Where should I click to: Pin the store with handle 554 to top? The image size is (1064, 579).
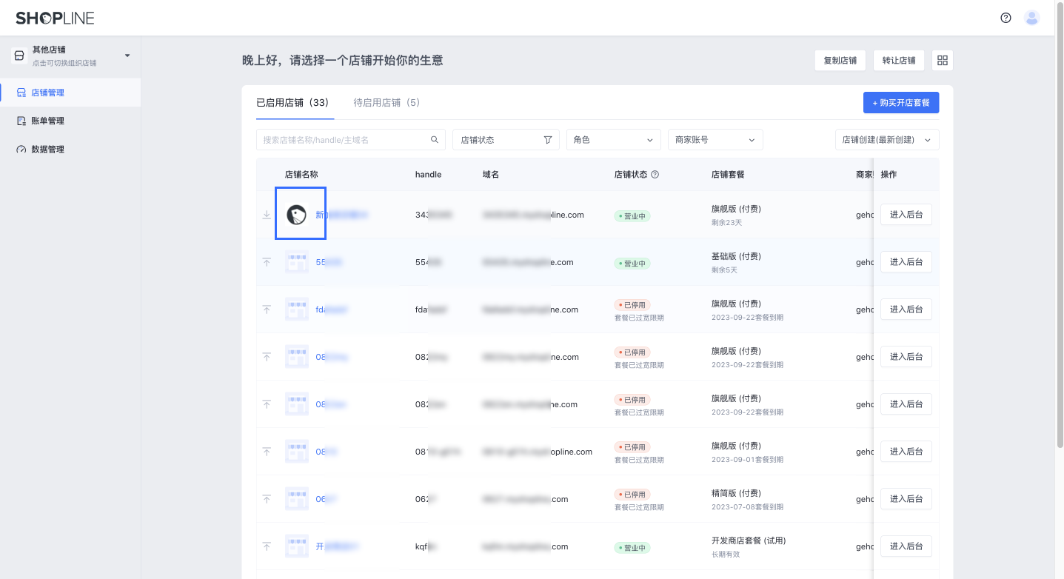pos(267,262)
